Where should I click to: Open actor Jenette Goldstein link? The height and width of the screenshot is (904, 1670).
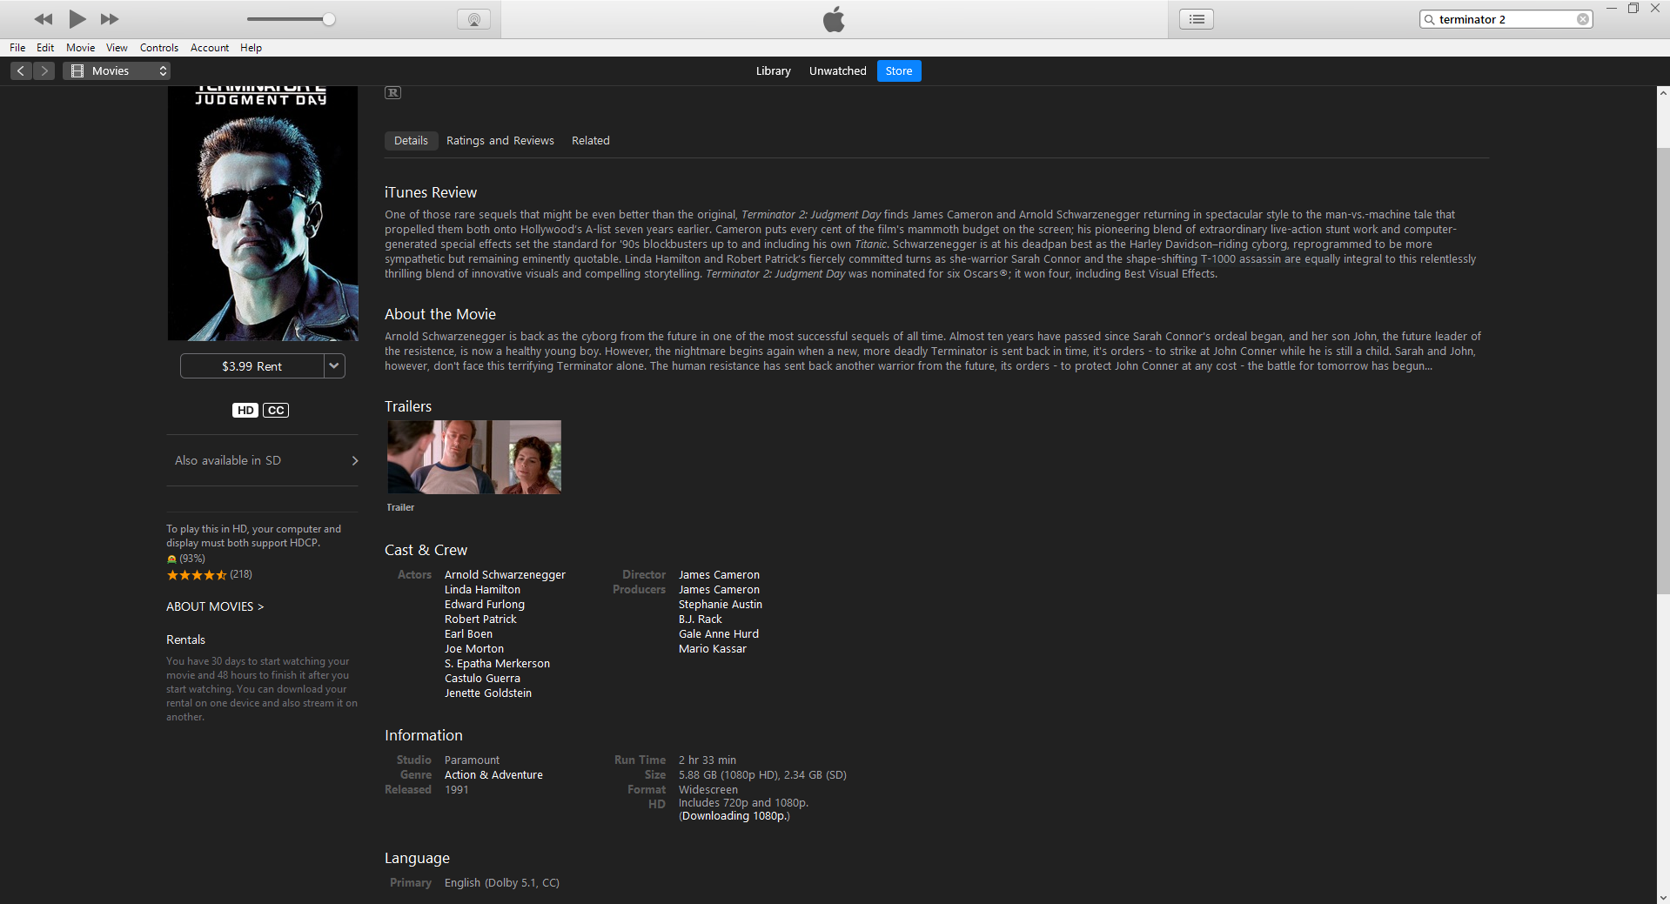(488, 693)
